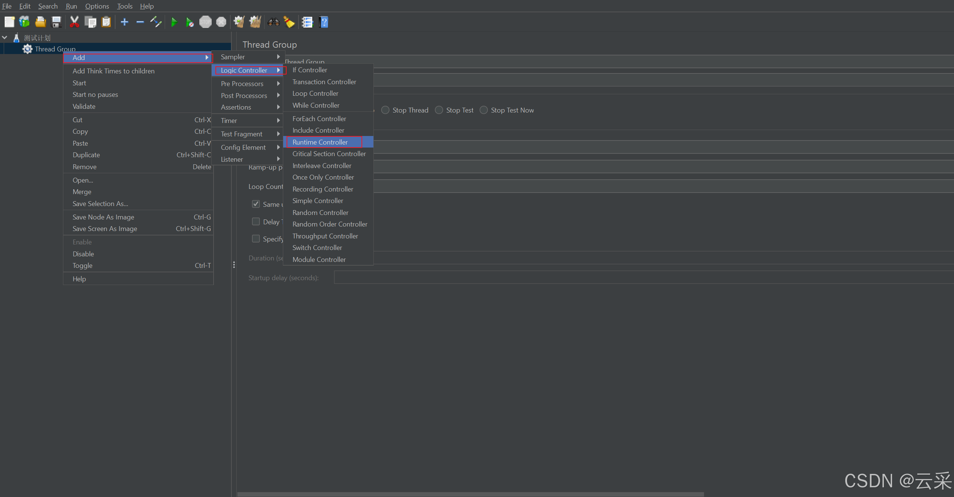Image resolution: width=954 pixels, height=497 pixels.
Task: Collapse all nodes with the minus icon
Action: (x=140, y=22)
